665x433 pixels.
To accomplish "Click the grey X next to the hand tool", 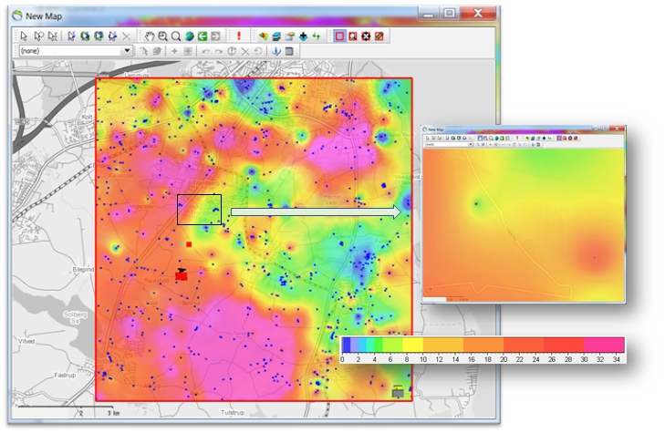I will point(127,36).
